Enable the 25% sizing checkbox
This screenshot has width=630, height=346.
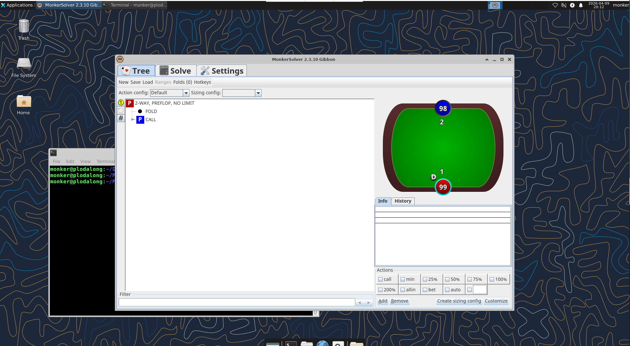pyautogui.click(x=425, y=279)
